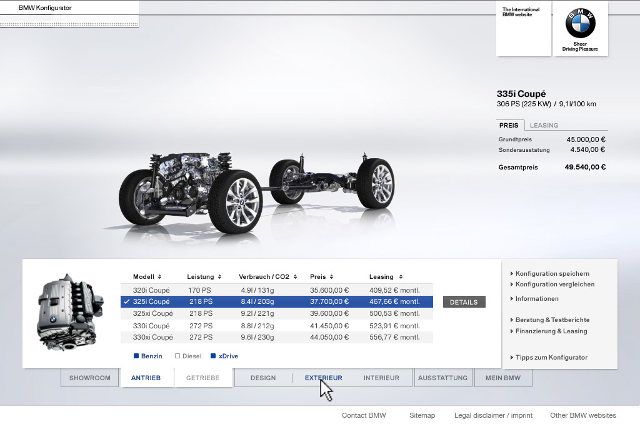Switch to the LEASING pricing tab

click(544, 126)
